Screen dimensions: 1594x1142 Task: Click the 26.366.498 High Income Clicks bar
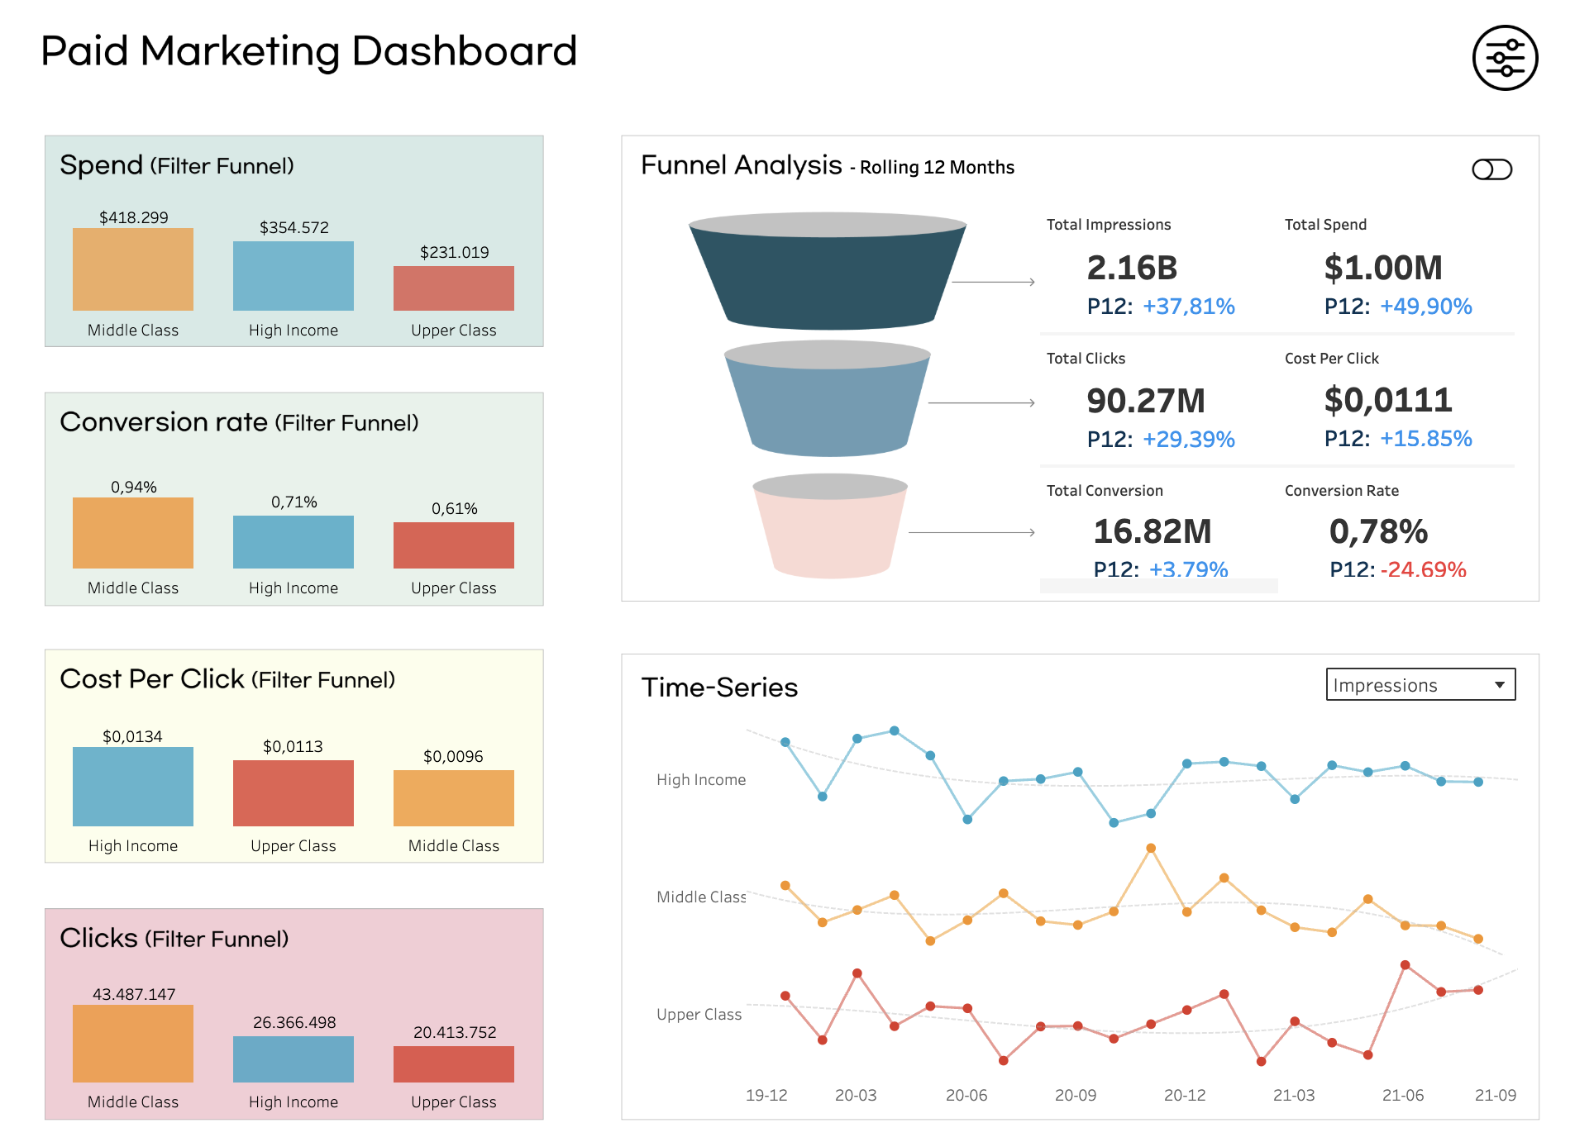[x=294, y=1059]
